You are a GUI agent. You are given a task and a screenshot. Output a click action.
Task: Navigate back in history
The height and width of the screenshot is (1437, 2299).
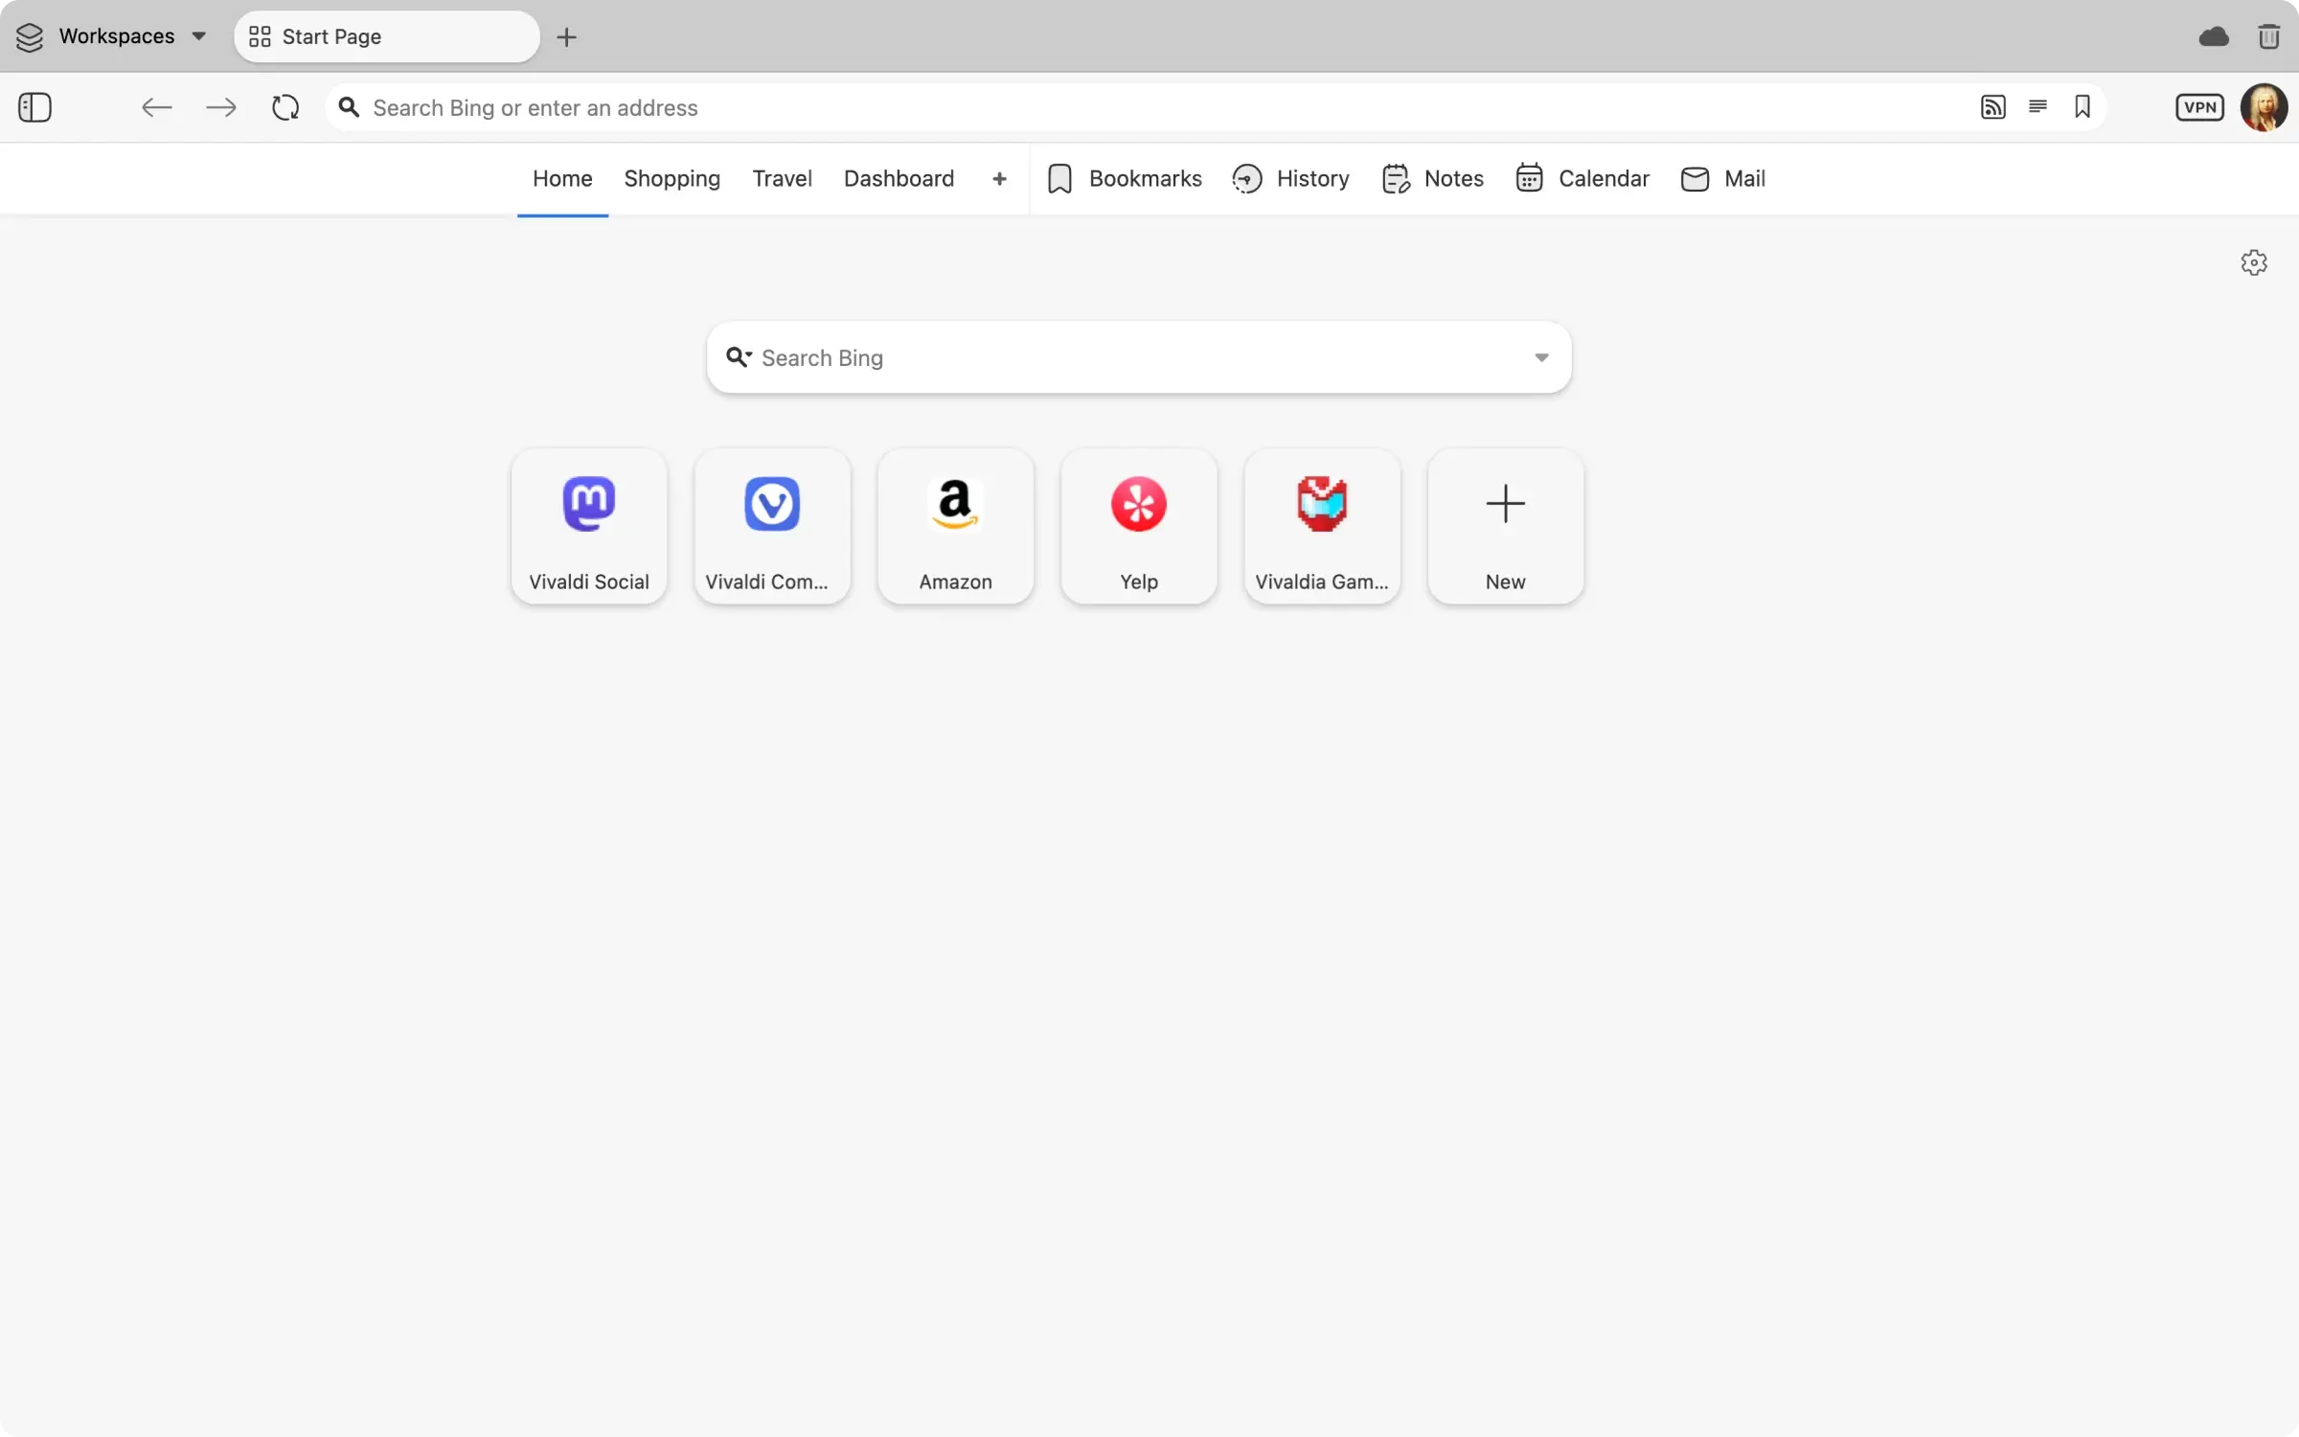coord(156,107)
